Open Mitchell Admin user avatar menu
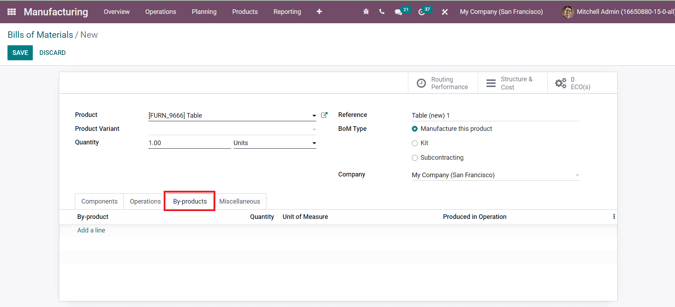The width and height of the screenshot is (675, 307). click(568, 12)
